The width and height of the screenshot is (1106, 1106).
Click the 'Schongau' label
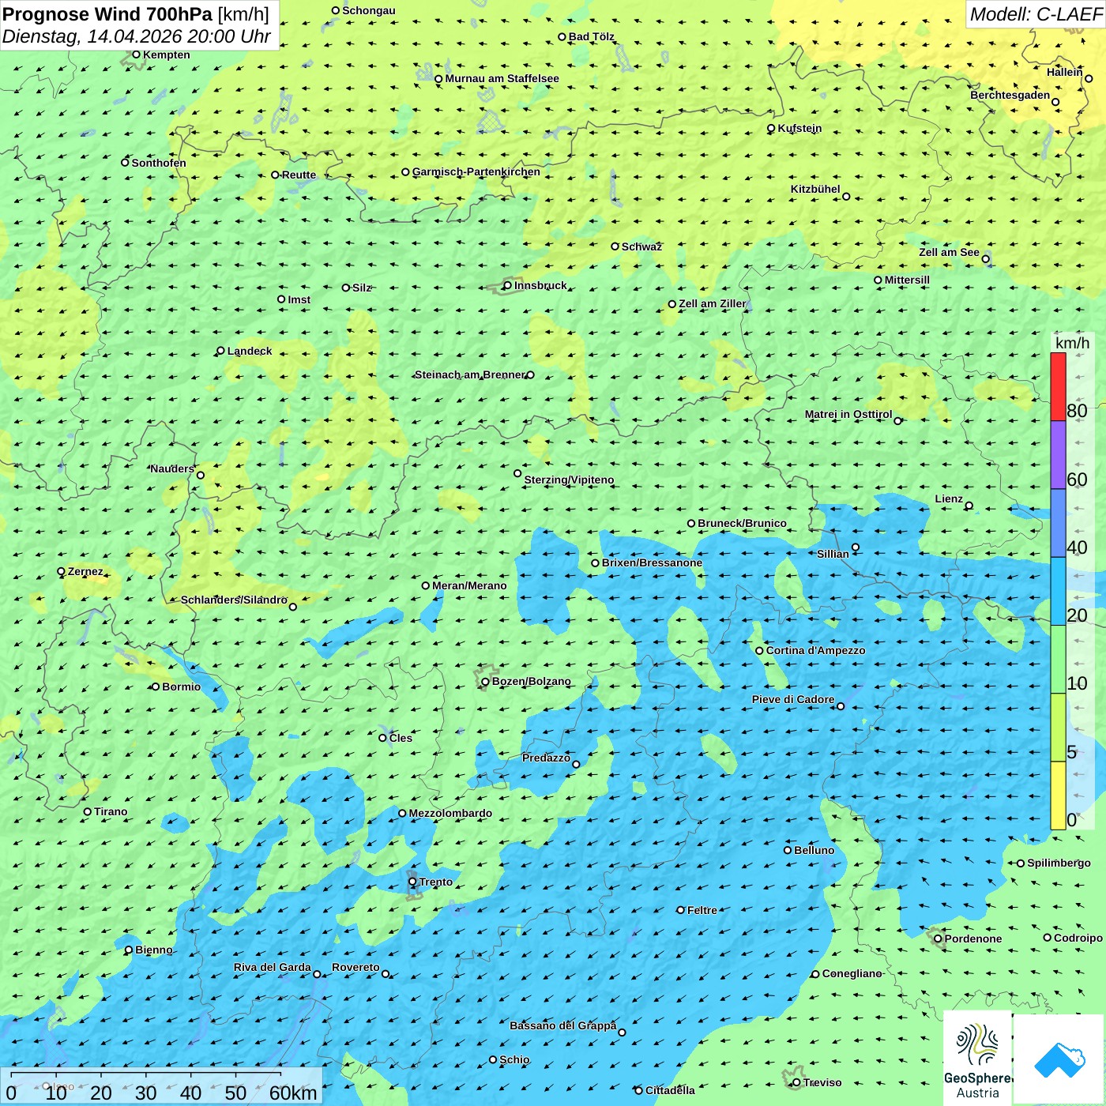(x=369, y=10)
